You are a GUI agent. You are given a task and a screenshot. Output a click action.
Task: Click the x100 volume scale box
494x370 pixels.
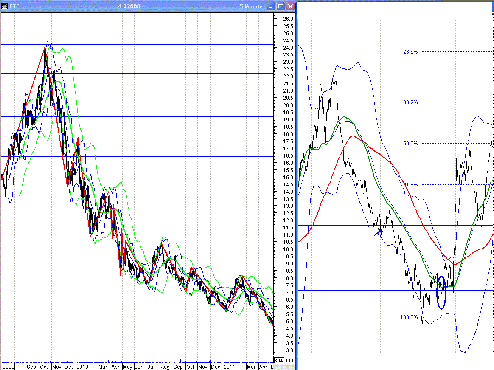coord(279,360)
